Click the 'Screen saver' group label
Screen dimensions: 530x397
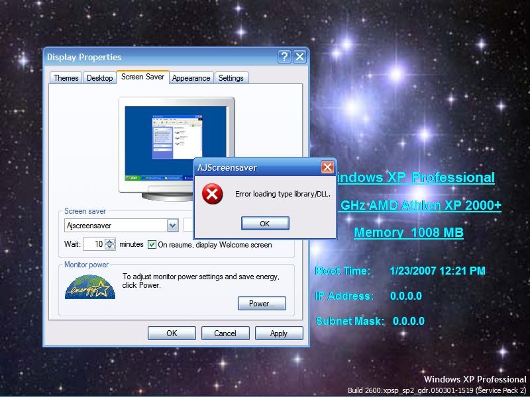85,211
